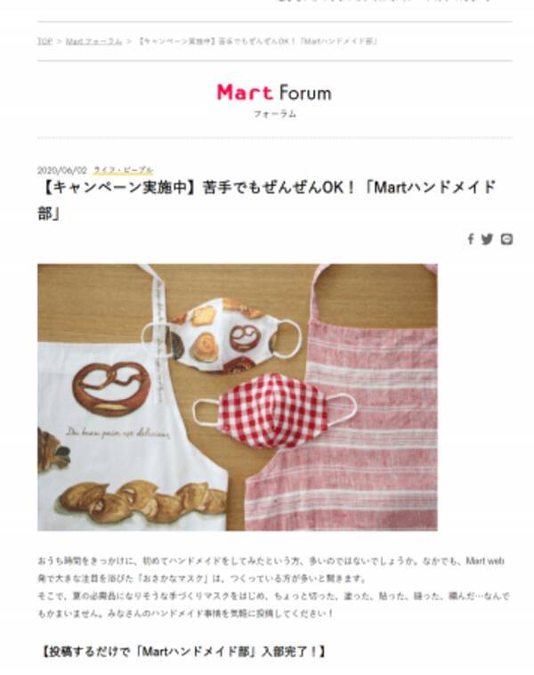Click the Forum word in the logo
Screen dimensions: 534x675
(305, 93)
